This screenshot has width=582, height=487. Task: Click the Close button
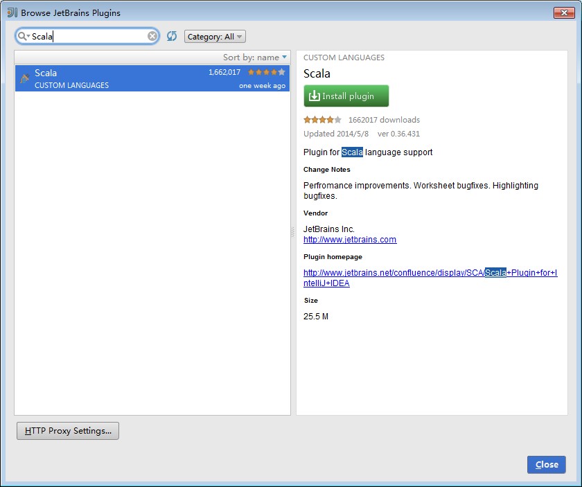(x=546, y=464)
